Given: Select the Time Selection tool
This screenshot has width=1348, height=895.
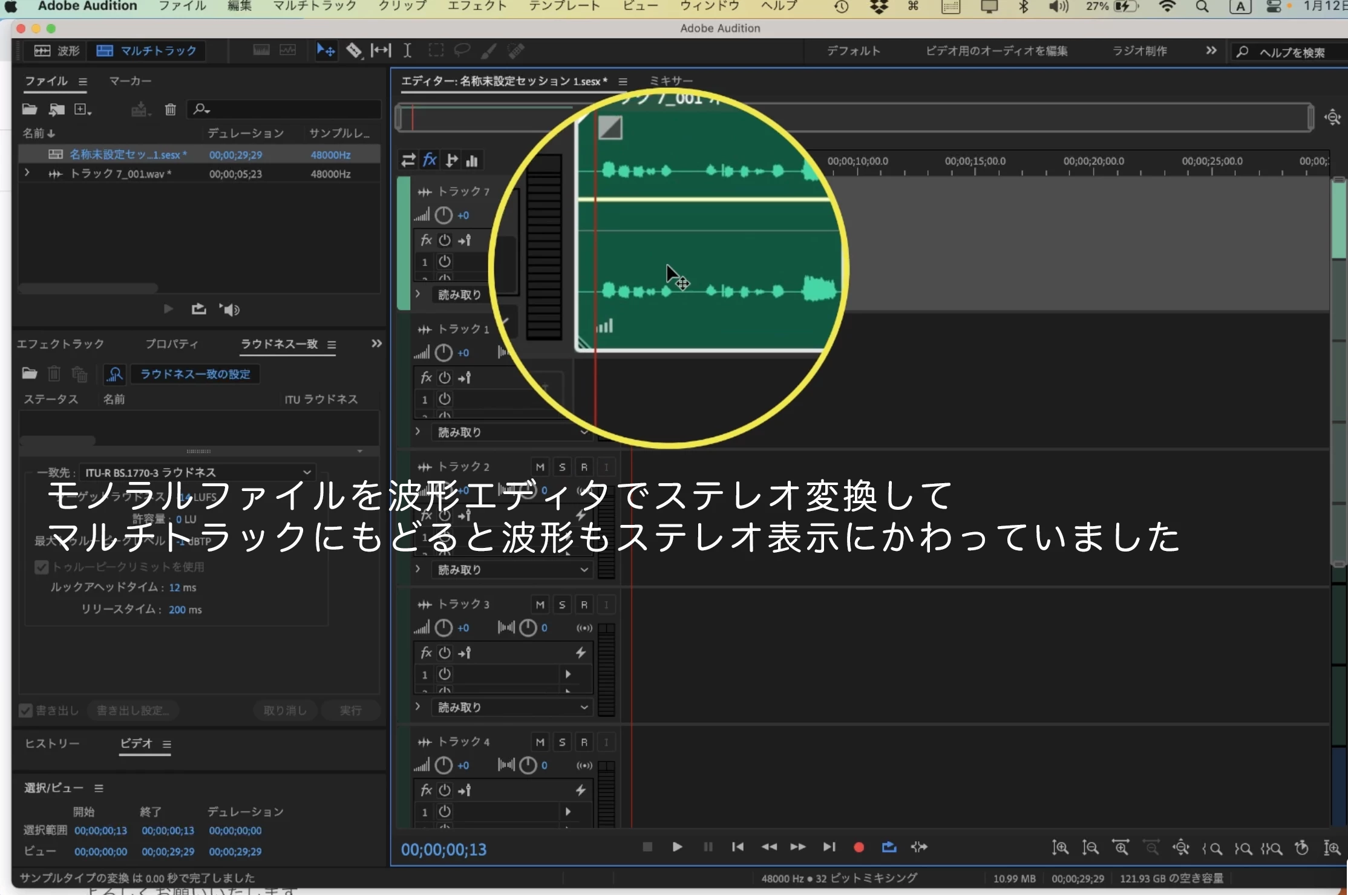Looking at the screenshot, I should click(407, 51).
